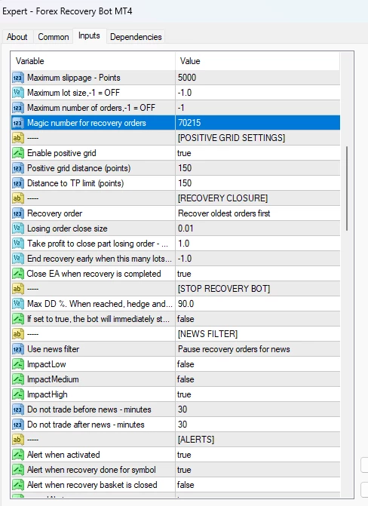Screen dimensions: 368x506
Task: Click the icon beside Max DD %
Action: [18, 304]
